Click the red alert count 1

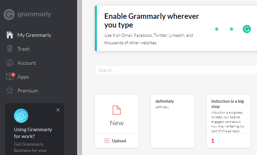[x=213, y=141]
